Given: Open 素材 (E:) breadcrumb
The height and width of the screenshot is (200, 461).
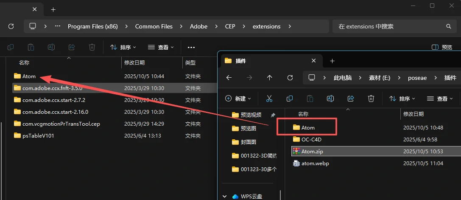Looking at the screenshot, I should pos(380,78).
